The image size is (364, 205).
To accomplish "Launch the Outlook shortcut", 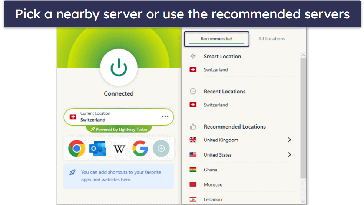I will [98, 148].
